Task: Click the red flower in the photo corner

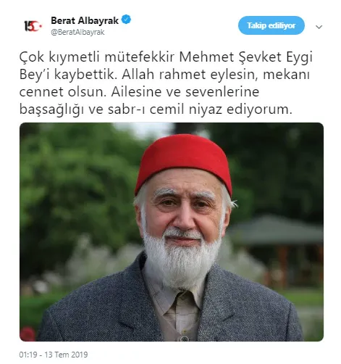Action: [x=28, y=334]
